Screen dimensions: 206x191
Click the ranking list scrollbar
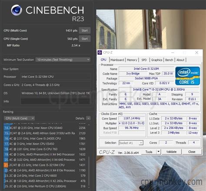tap(89, 171)
